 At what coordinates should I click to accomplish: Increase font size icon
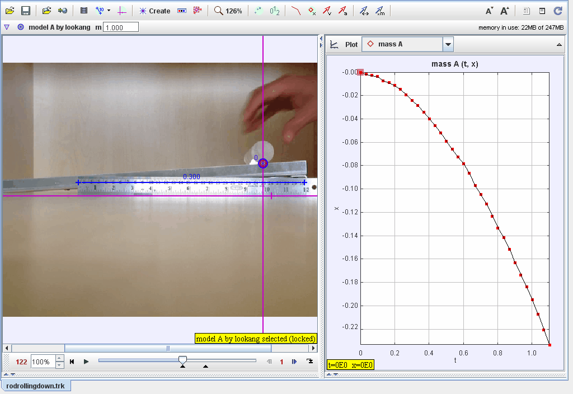(x=505, y=11)
